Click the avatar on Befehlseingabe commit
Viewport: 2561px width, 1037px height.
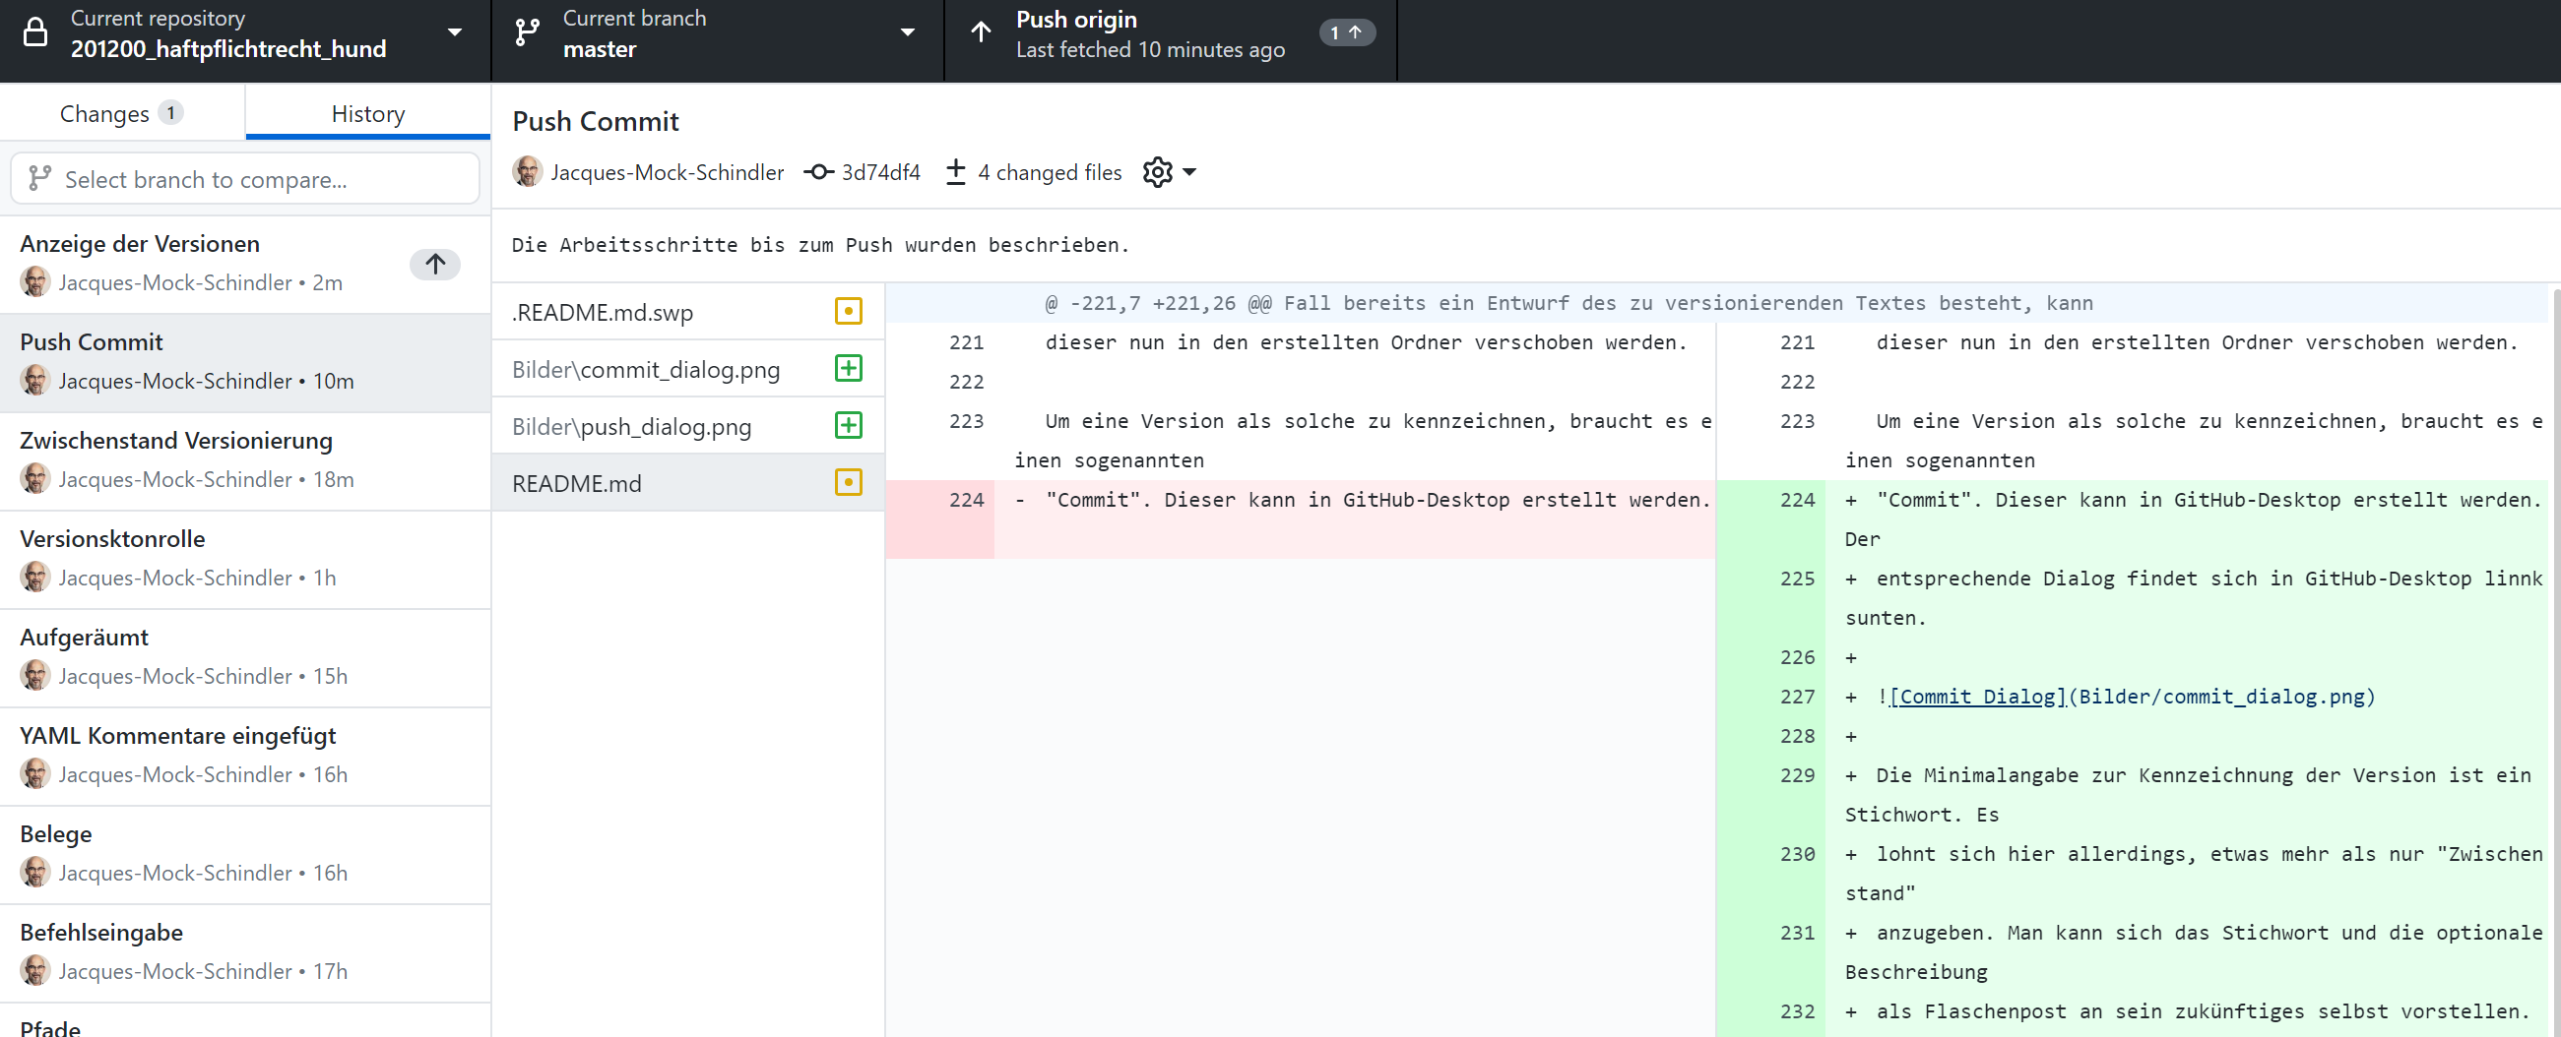point(35,970)
